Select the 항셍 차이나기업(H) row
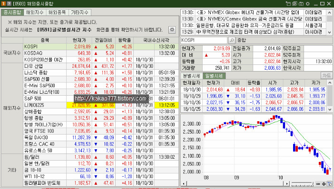The width and height of the screenshot is (334, 189). [101, 125]
